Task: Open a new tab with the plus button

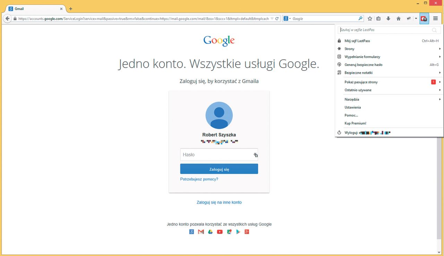Action: click(x=71, y=9)
